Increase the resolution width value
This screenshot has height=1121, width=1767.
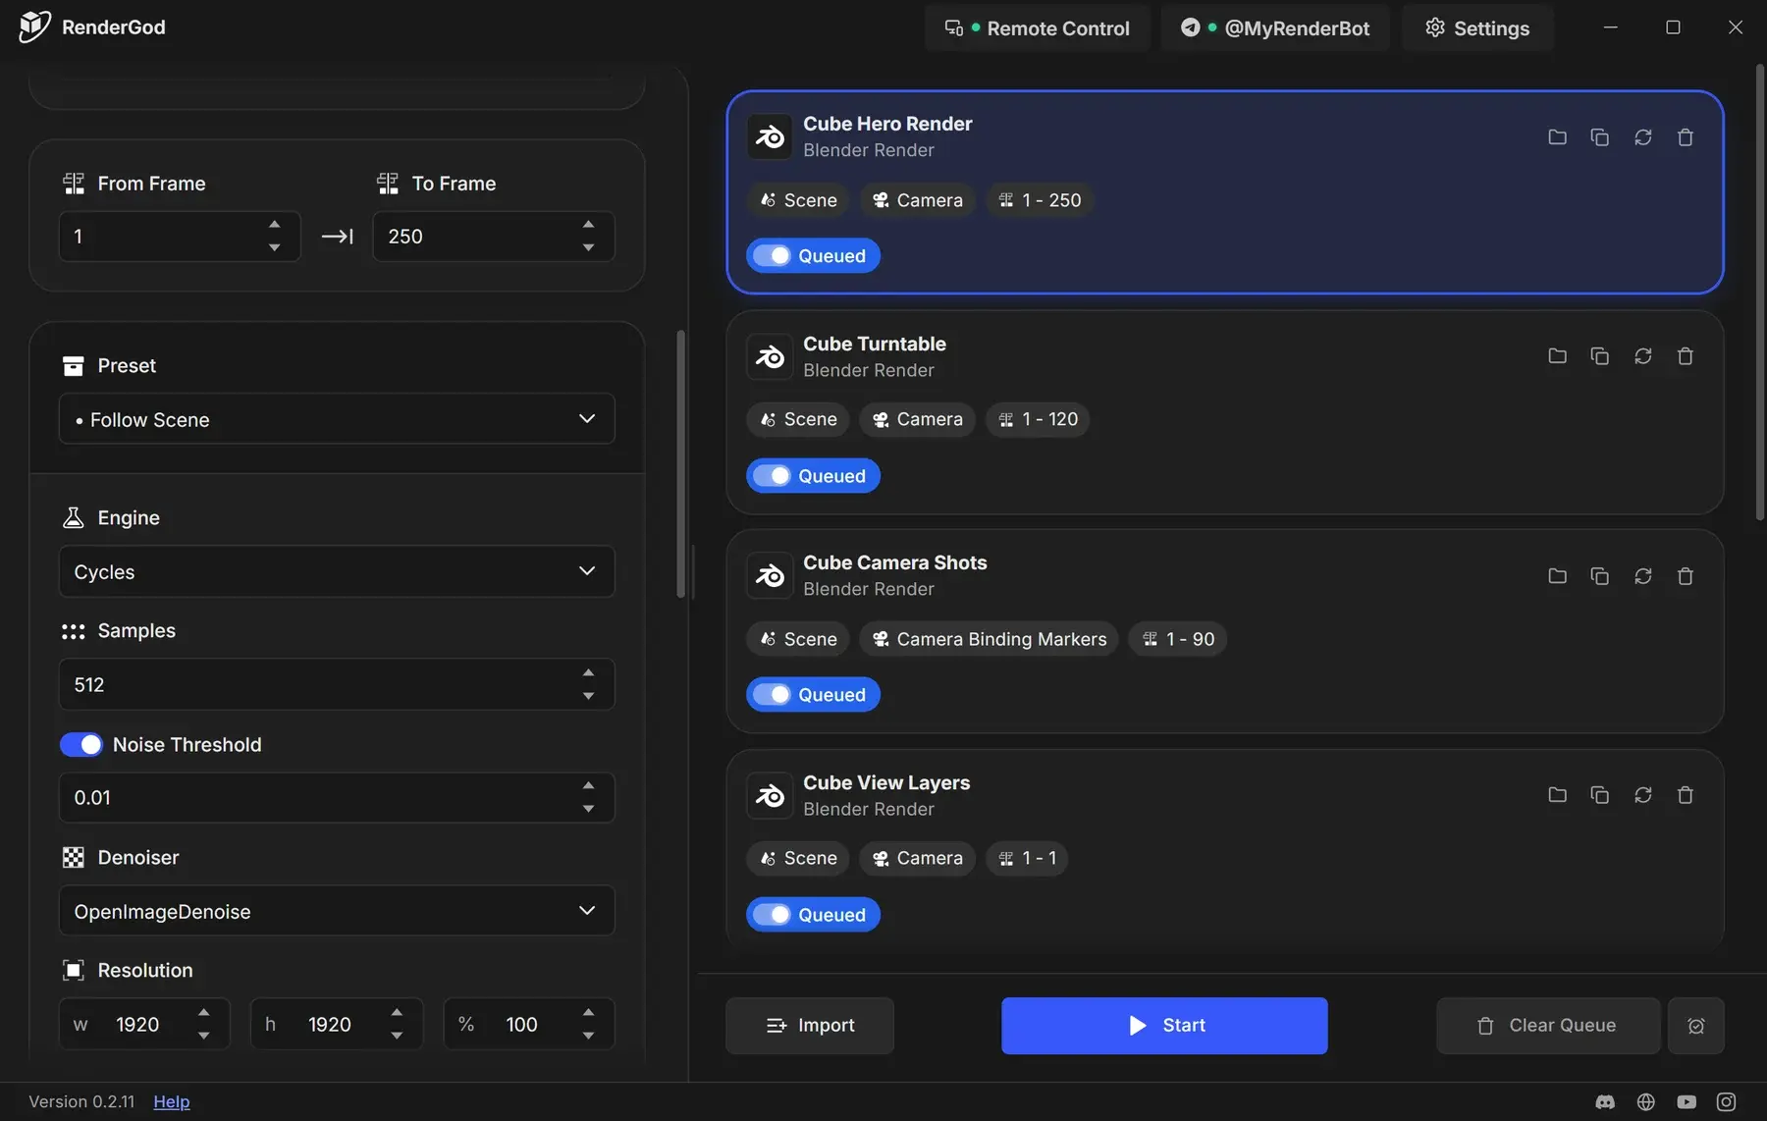point(203,1013)
